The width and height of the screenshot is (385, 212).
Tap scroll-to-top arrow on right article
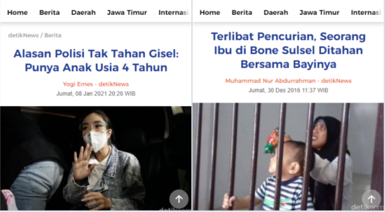pos(371,199)
